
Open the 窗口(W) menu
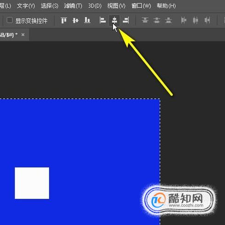click(x=141, y=6)
